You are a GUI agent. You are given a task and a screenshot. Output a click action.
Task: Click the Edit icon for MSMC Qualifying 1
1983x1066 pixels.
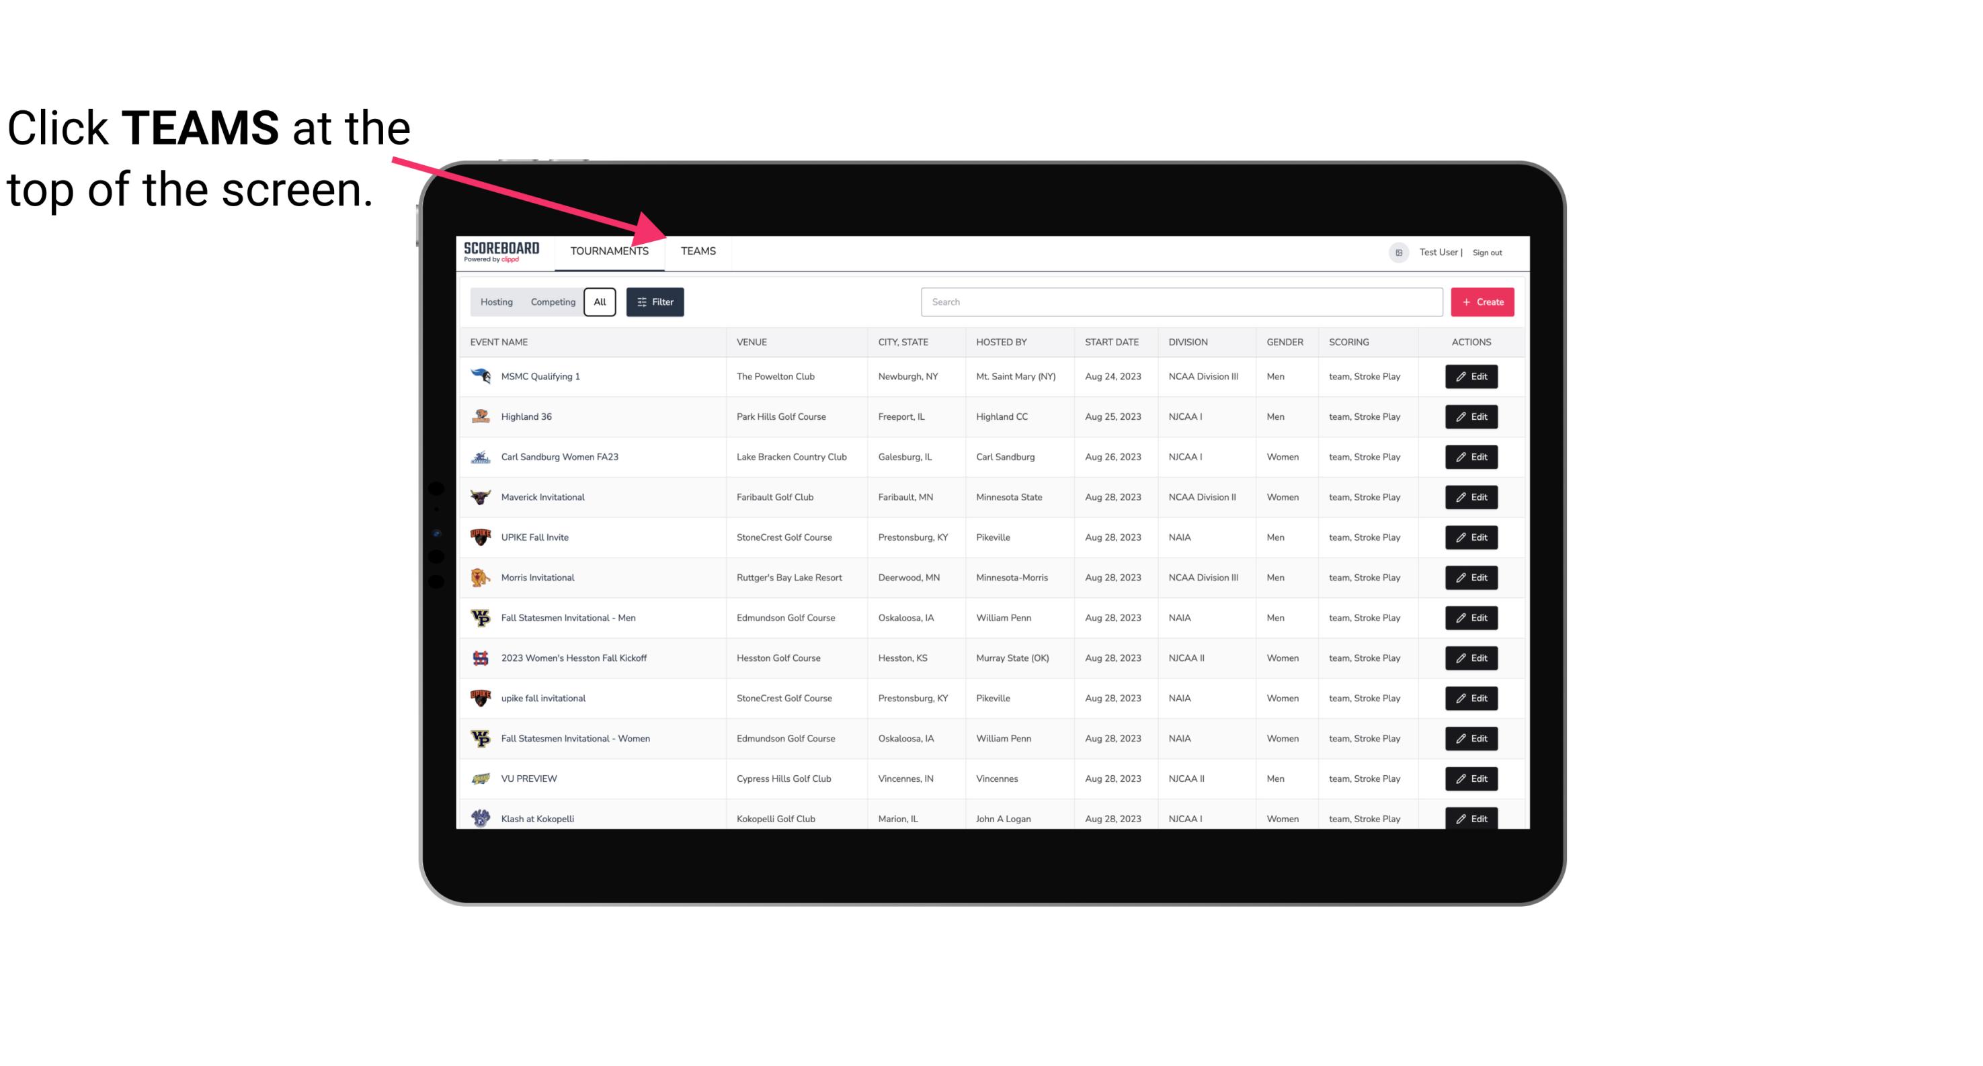[x=1472, y=377]
